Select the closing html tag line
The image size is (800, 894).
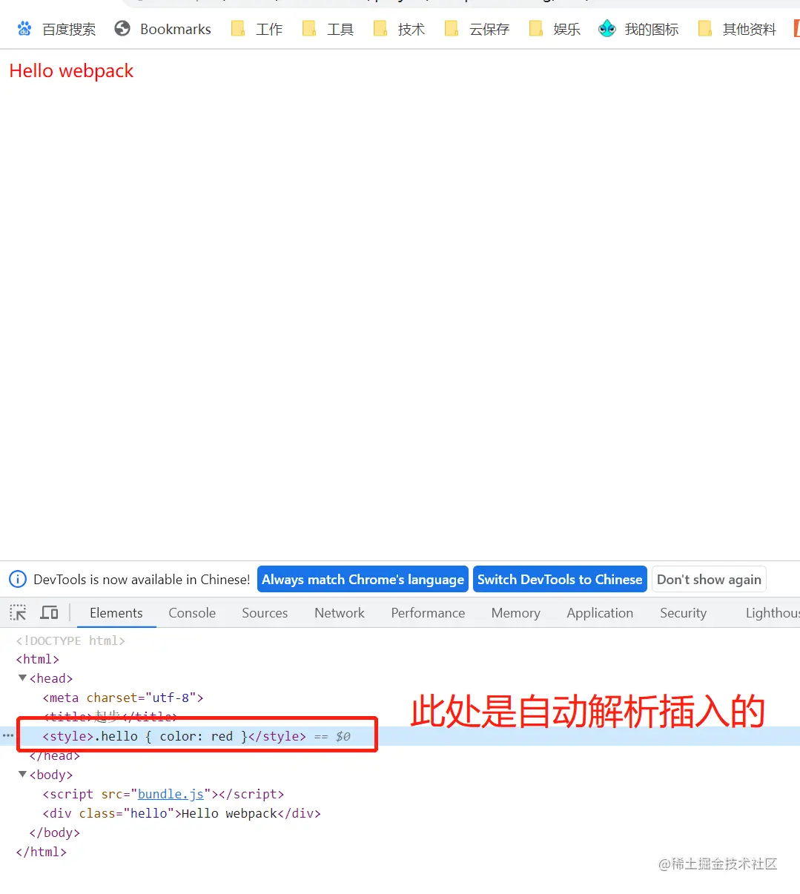coord(42,852)
